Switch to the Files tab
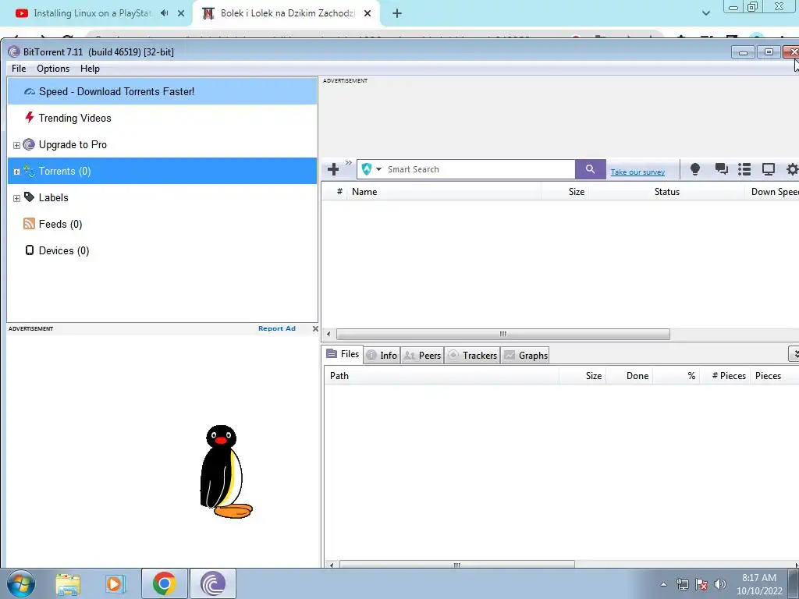Viewport: 799px width, 599px height. 343,354
